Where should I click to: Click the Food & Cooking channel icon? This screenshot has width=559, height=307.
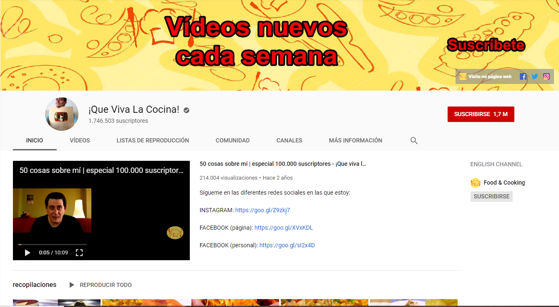coord(476,183)
